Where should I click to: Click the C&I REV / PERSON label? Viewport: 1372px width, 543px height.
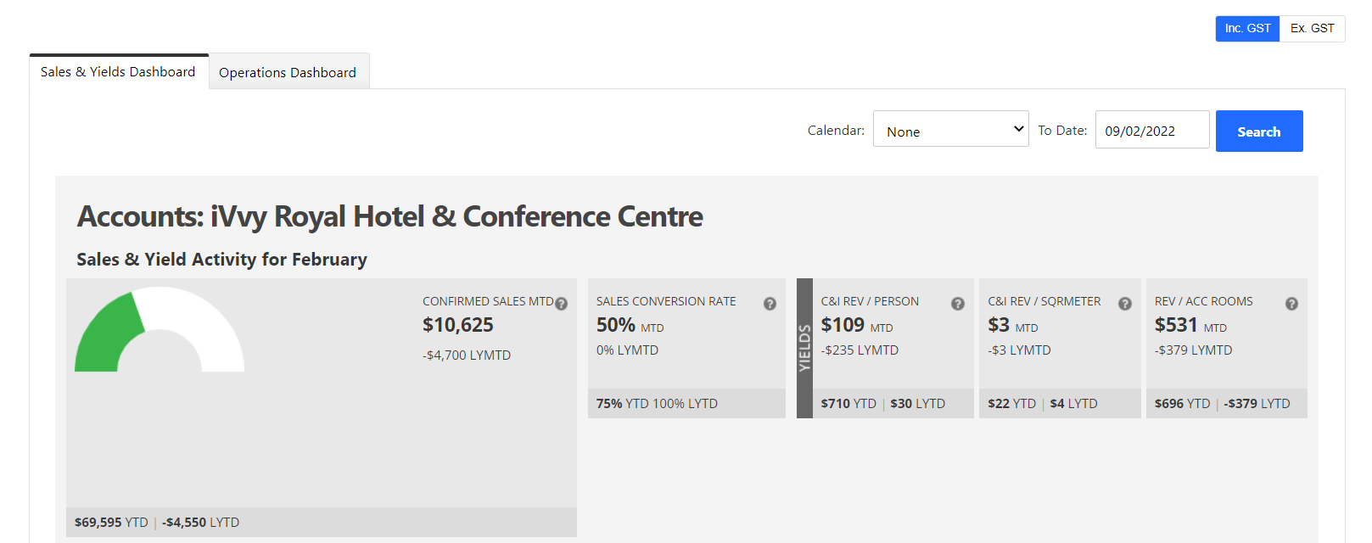tap(870, 301)
